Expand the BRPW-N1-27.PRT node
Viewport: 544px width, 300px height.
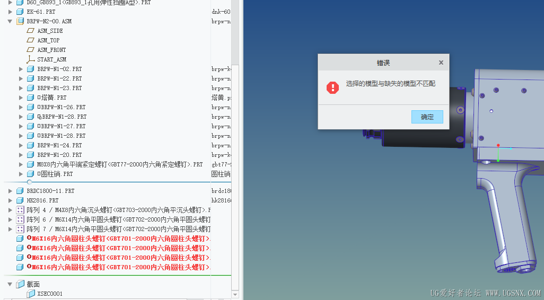click(x=21, y=126)
